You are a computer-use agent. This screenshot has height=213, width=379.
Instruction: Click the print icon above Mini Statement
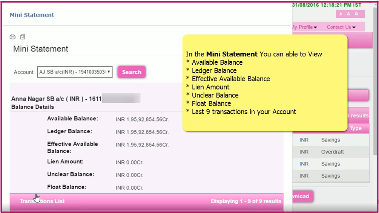tap(12, 37)
